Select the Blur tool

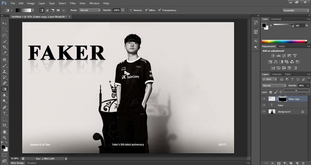click(x=4, y=95)
